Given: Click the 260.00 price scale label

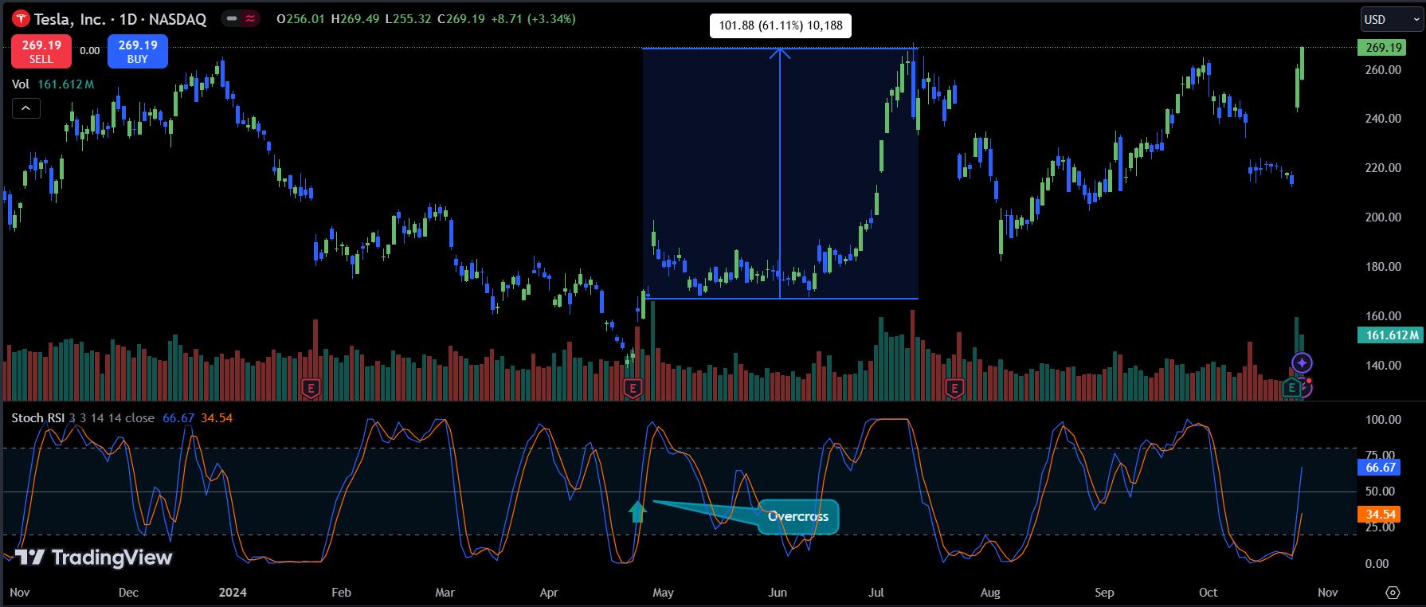Looking at the screenshot, I should pos(1383,70).
